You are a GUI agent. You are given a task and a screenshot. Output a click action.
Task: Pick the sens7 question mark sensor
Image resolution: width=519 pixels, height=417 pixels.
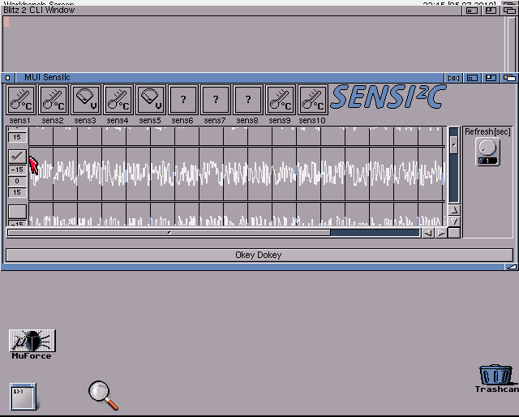point(215,101)
